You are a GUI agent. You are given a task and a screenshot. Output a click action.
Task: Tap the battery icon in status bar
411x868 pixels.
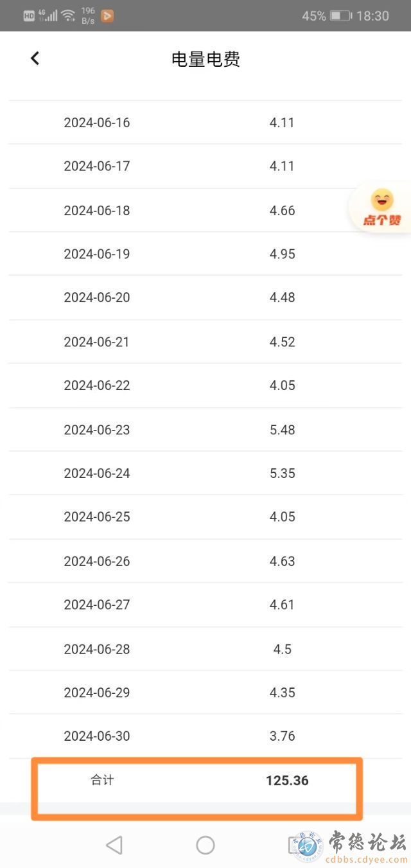(x=340, y=16)
